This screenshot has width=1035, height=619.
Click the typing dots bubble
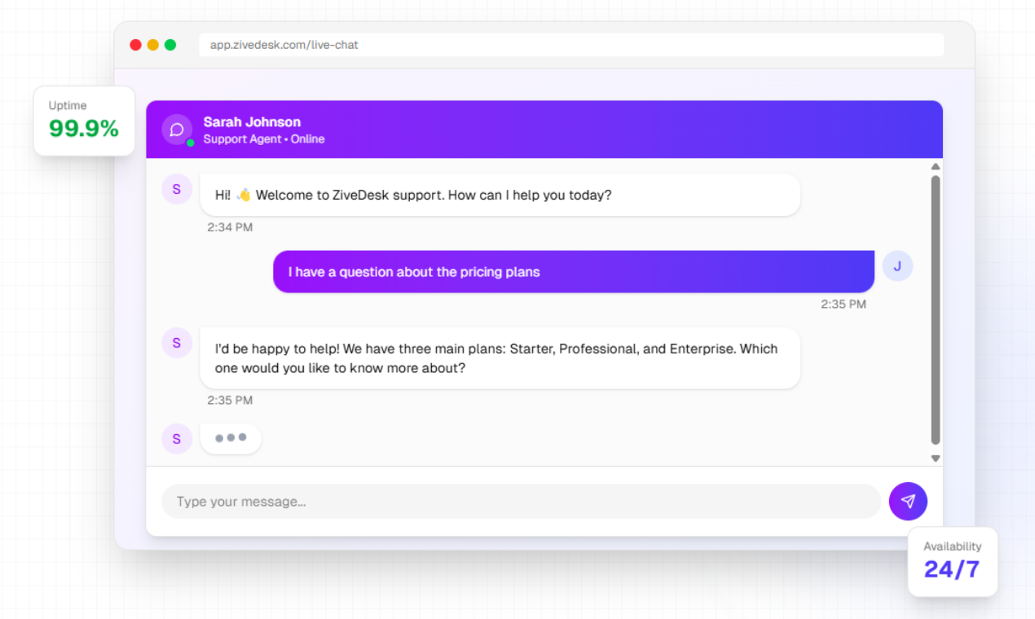(x=231, y=438)
